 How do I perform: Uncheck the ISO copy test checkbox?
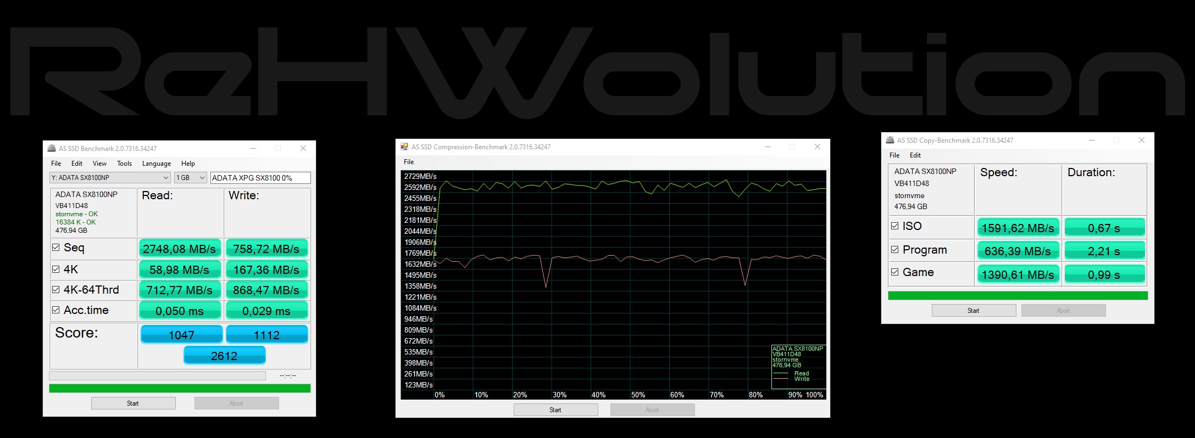(x=894, y=226)
